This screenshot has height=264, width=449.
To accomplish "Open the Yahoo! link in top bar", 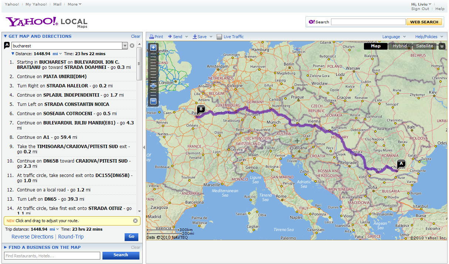I will 12,4.
